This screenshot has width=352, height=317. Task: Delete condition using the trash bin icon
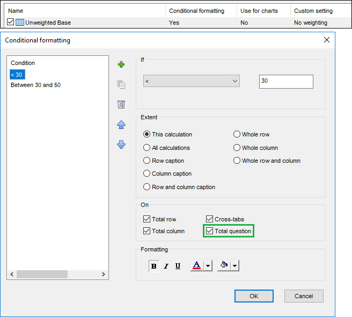click(121, 104)
